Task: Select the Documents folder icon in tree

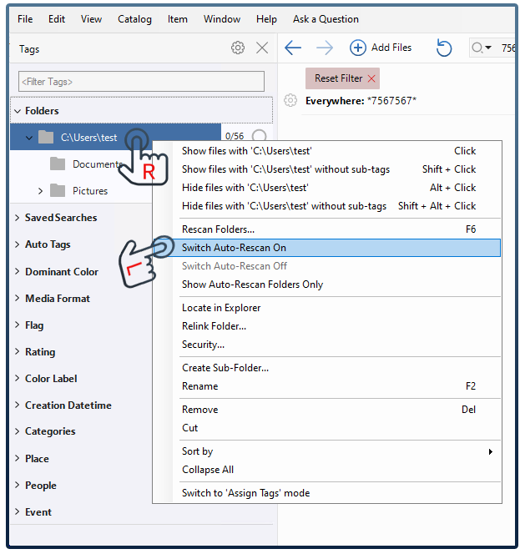Action: (x=58, y=164)
